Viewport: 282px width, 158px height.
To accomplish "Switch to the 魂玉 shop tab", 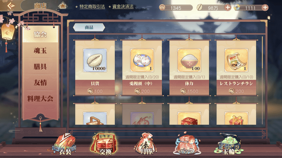I will (x=40, y=51).
